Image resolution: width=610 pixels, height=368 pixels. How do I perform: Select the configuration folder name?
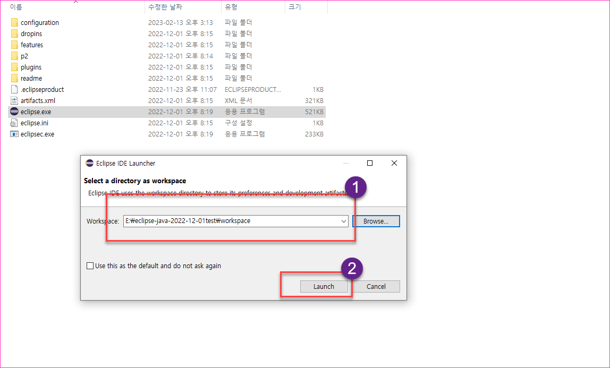click(40, 22)
